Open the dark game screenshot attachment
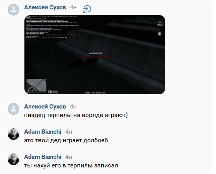The height and width of the screenshot is (174, 216). coord(95,55)
